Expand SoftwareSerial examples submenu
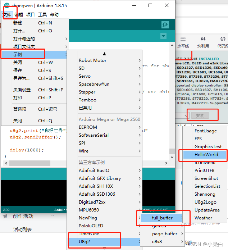 [x=104, y=135]
